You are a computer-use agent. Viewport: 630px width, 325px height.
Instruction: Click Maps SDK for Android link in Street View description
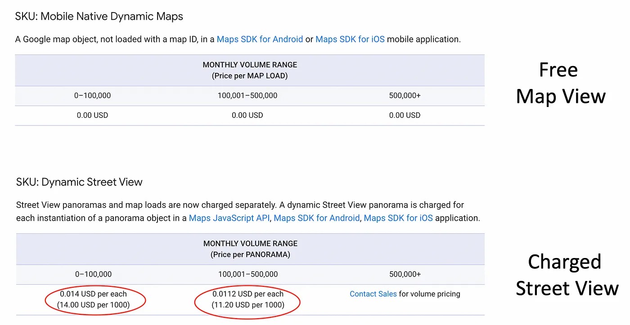[317, 218]
